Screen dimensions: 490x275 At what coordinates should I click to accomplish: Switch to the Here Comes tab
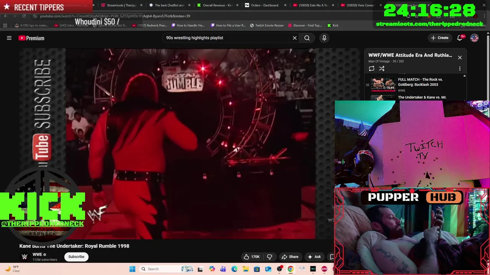(x=358, y=5)
